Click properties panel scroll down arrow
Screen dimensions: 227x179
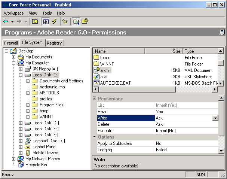221,151
